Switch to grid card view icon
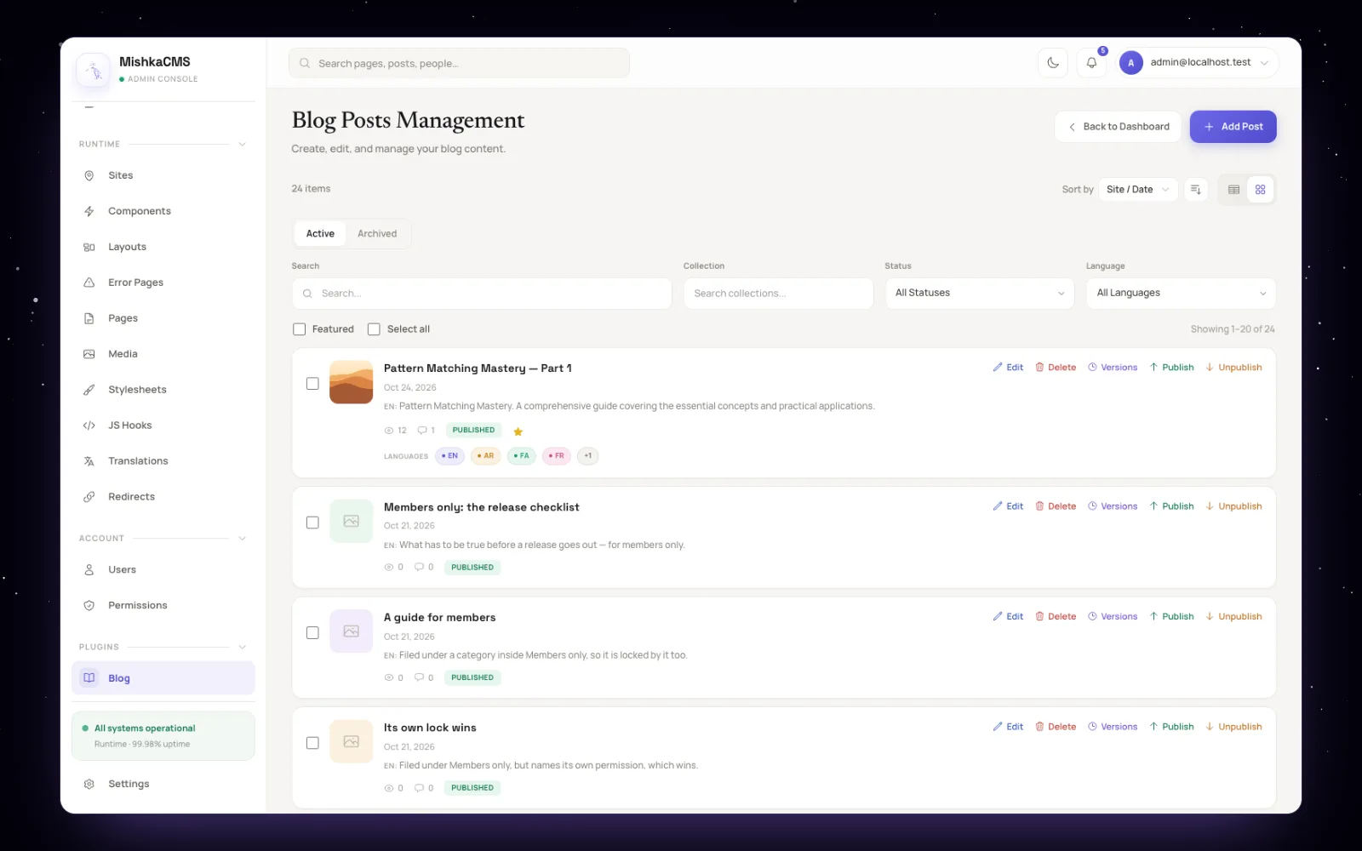Image resolution: width=1362 pixels, height=851 pixels. click(1260, 190)
